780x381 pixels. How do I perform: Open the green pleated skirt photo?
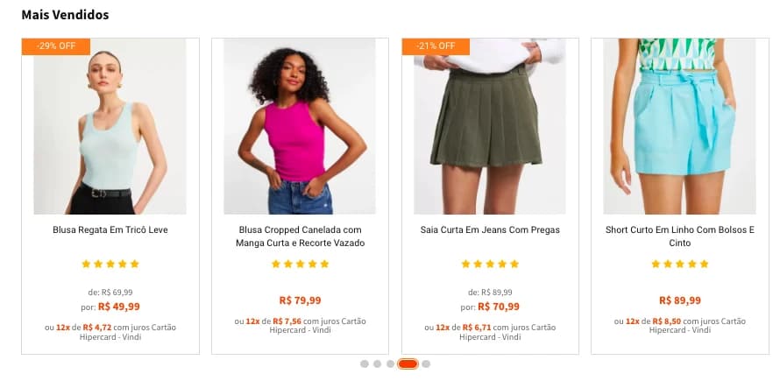pos(490,126)
